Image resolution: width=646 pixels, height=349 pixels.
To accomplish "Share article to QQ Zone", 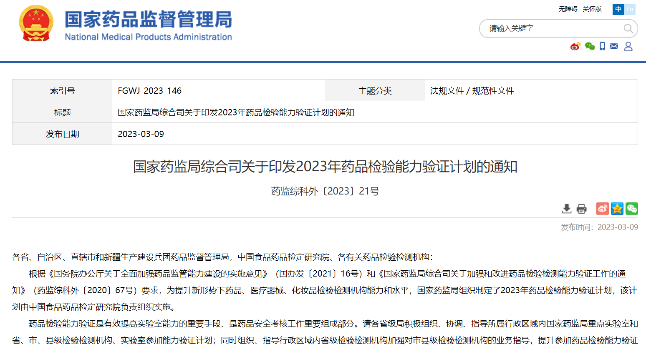I will pyautogui.click(x=617, y=209).
